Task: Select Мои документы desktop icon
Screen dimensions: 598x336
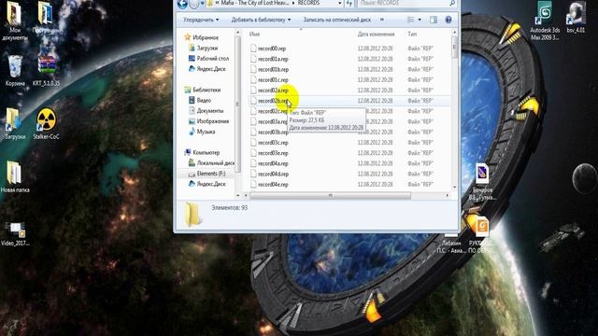Action: point(15,21)
